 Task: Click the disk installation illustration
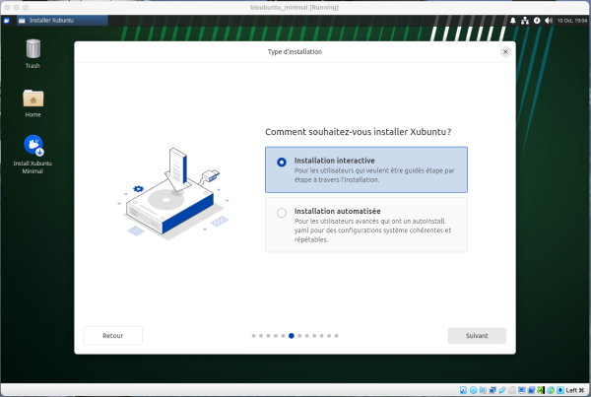coord(173,192)
